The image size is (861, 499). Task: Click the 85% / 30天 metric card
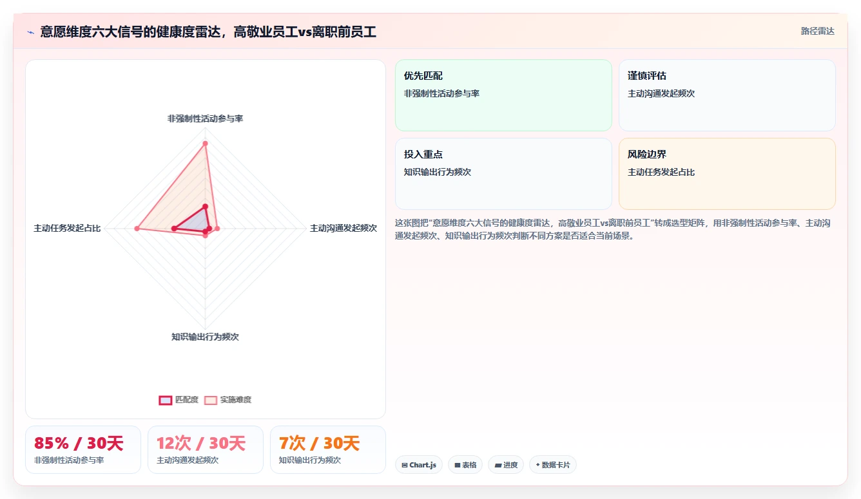83,450
